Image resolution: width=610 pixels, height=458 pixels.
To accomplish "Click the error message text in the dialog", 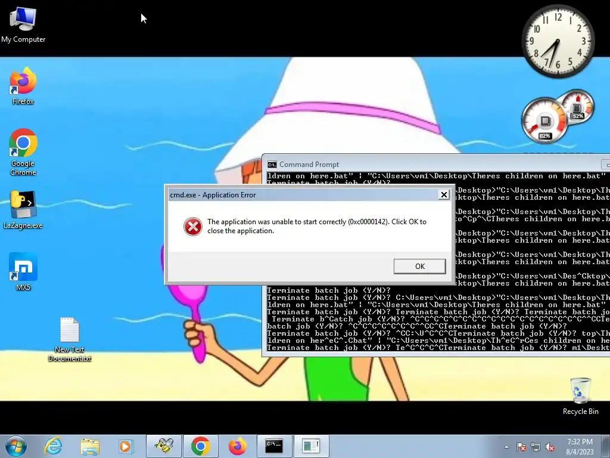I will click(317, 226).
